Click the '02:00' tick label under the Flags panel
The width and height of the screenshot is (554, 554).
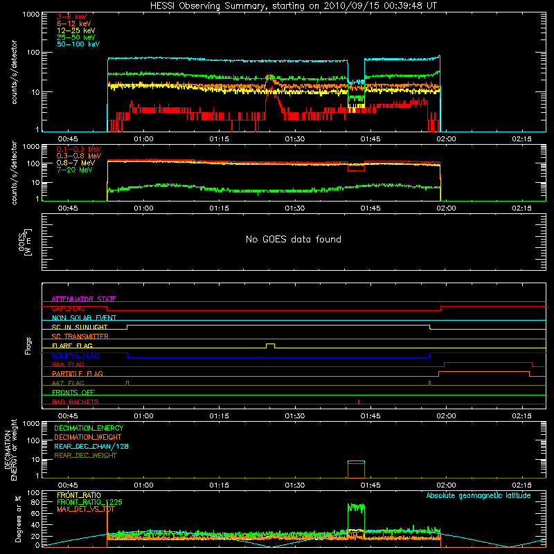pos(446,416)
